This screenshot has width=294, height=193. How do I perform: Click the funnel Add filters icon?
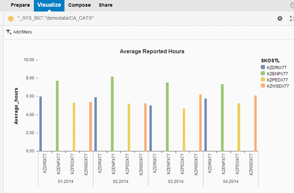(x=9, y=32)
